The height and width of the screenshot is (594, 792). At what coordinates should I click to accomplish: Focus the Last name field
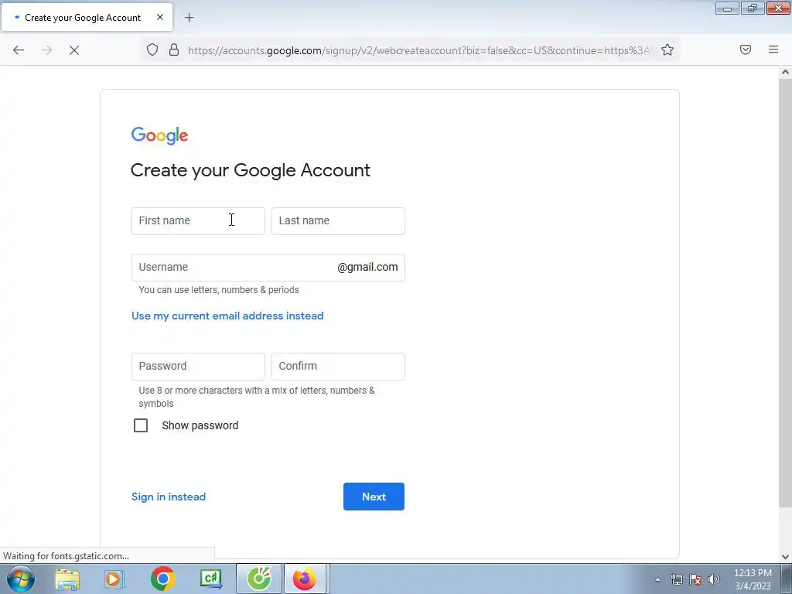338,220
